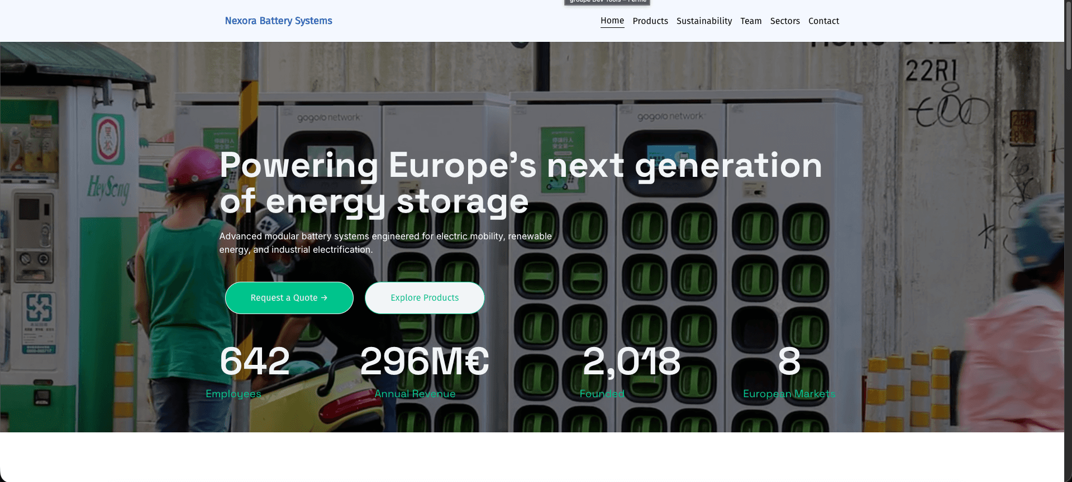Click the Explore Products button
This screenshot has height=482, width=1072.
[425, 298]
